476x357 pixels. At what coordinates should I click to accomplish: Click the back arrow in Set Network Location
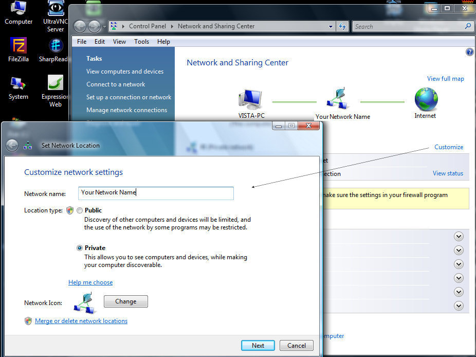coord(12,146)
